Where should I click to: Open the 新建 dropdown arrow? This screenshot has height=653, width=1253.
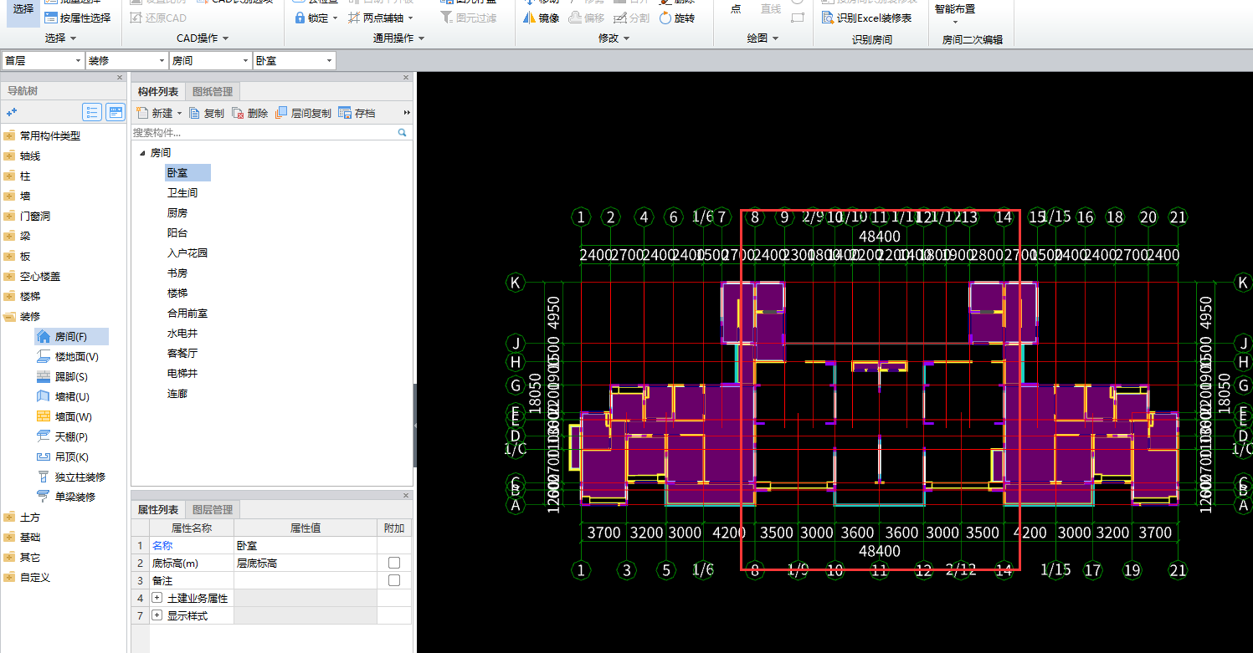pos(179,113)
